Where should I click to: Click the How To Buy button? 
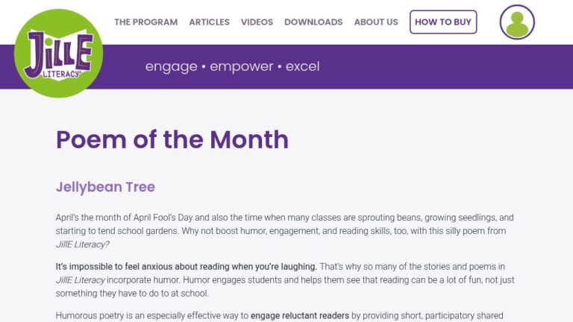pos(443,22)
